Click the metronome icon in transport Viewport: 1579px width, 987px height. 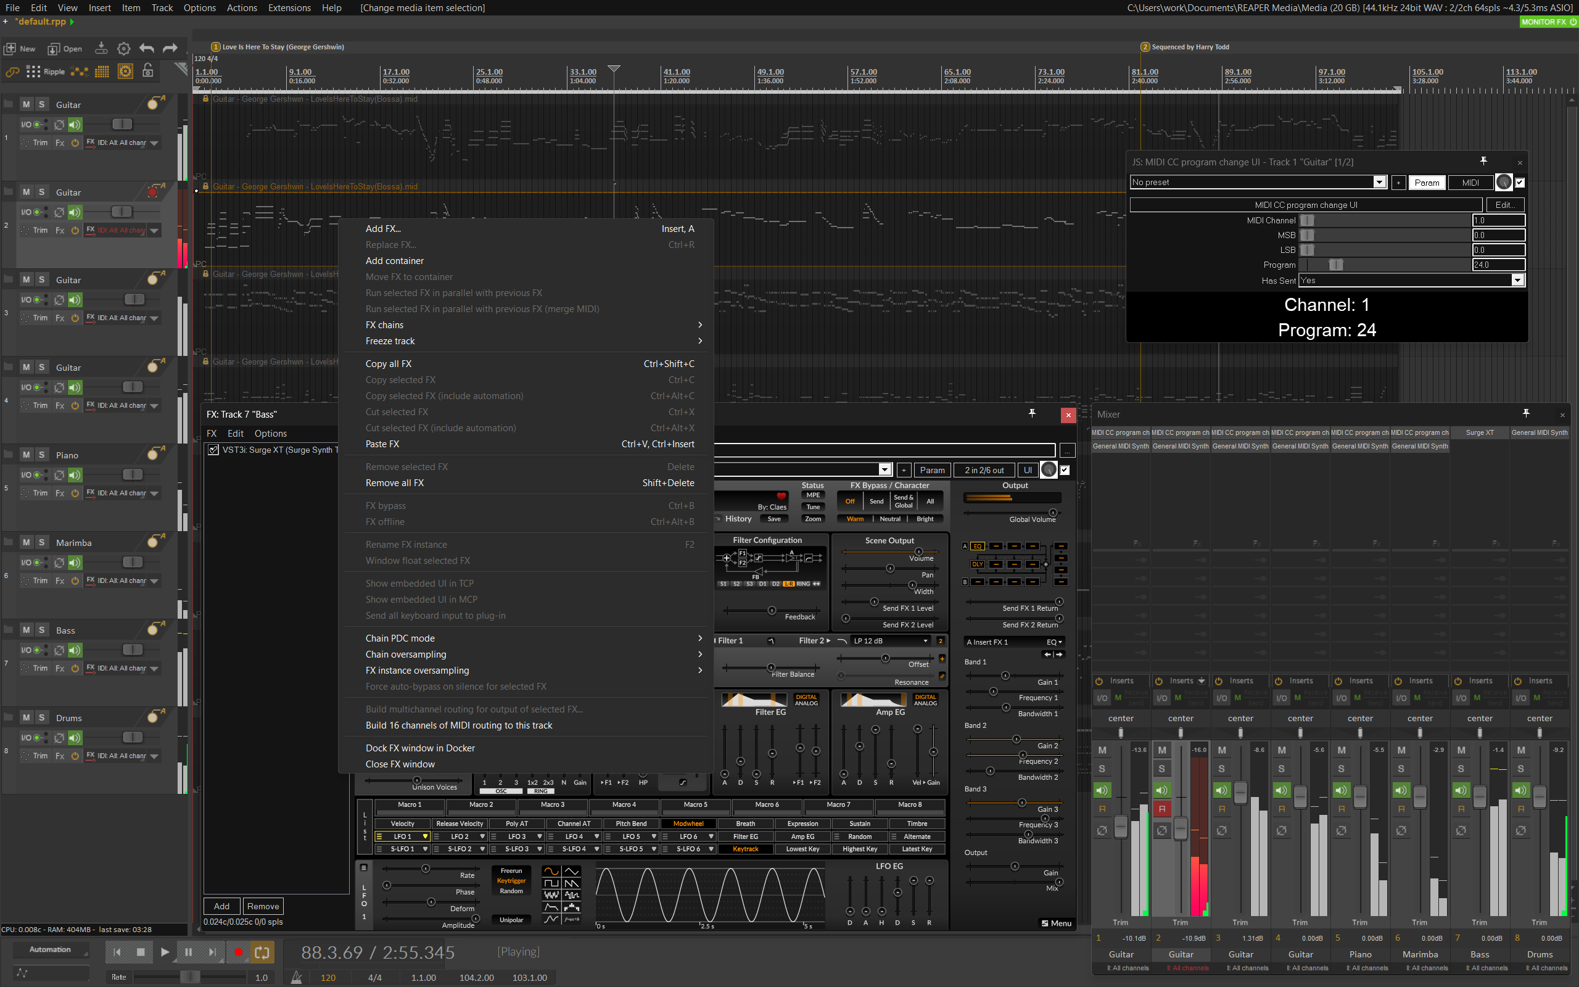pyautogui.click(x=296, y=977)
